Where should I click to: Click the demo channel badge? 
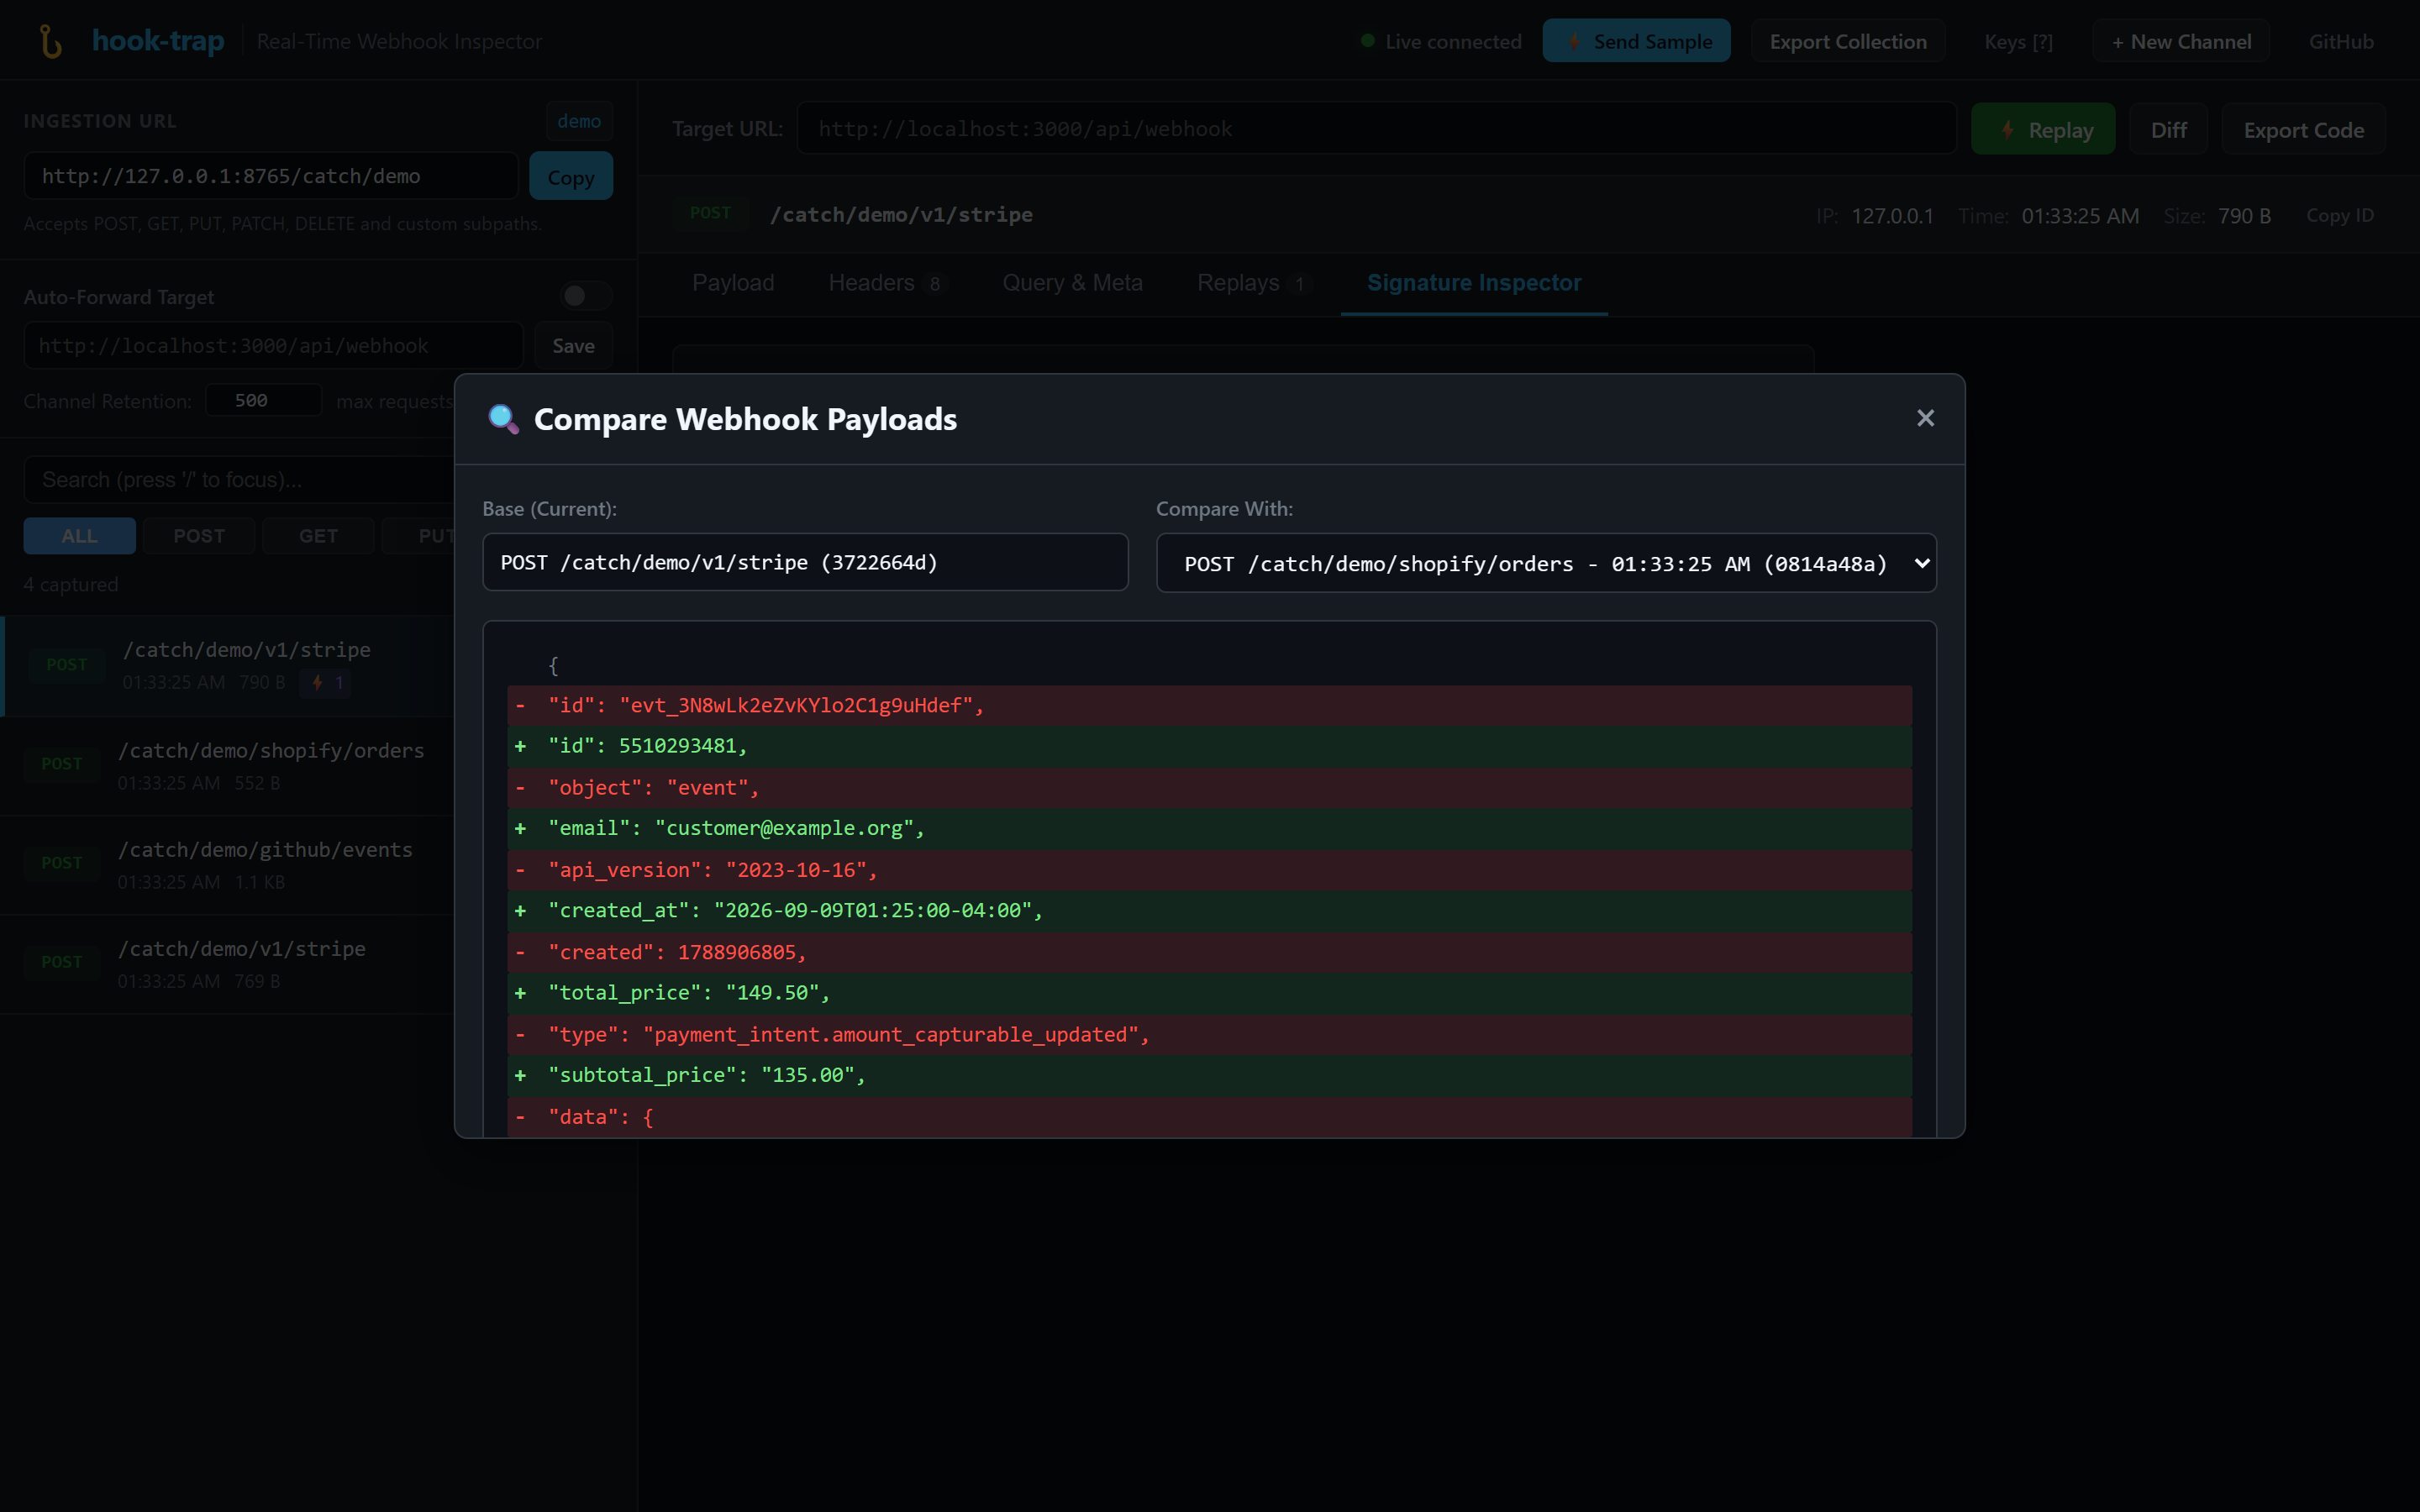[x=579, y=121]
